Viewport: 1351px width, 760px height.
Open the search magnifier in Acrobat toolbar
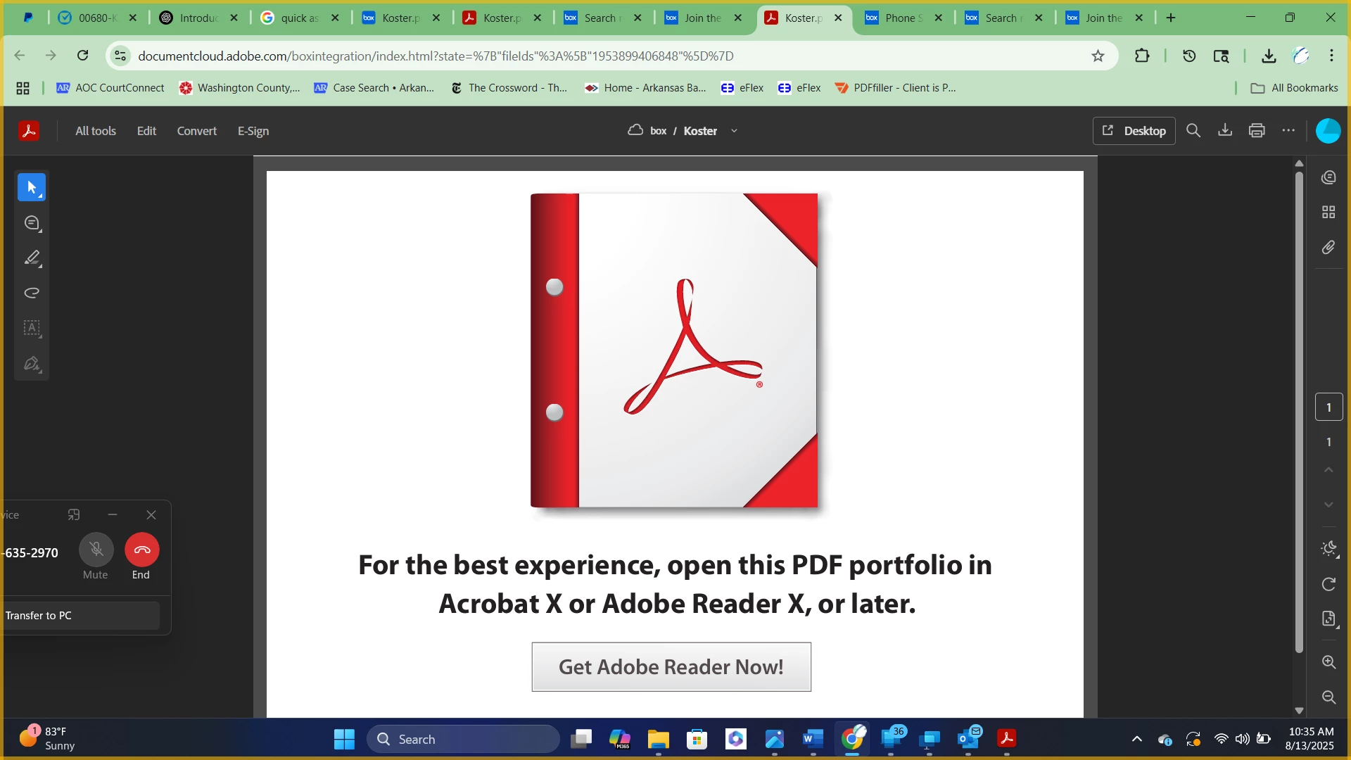[1193, 131]
